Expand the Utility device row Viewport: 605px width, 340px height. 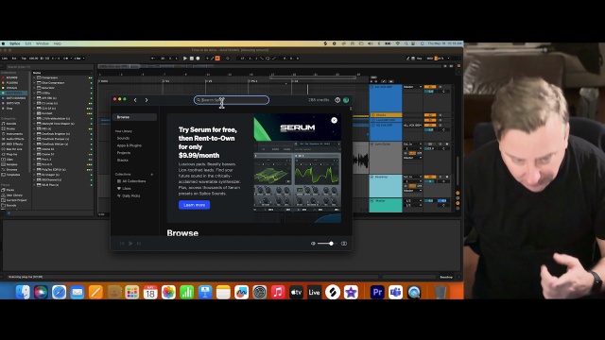(34, 93)
